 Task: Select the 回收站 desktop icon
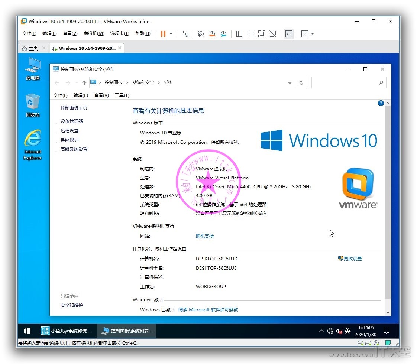(x=33, y=105)
